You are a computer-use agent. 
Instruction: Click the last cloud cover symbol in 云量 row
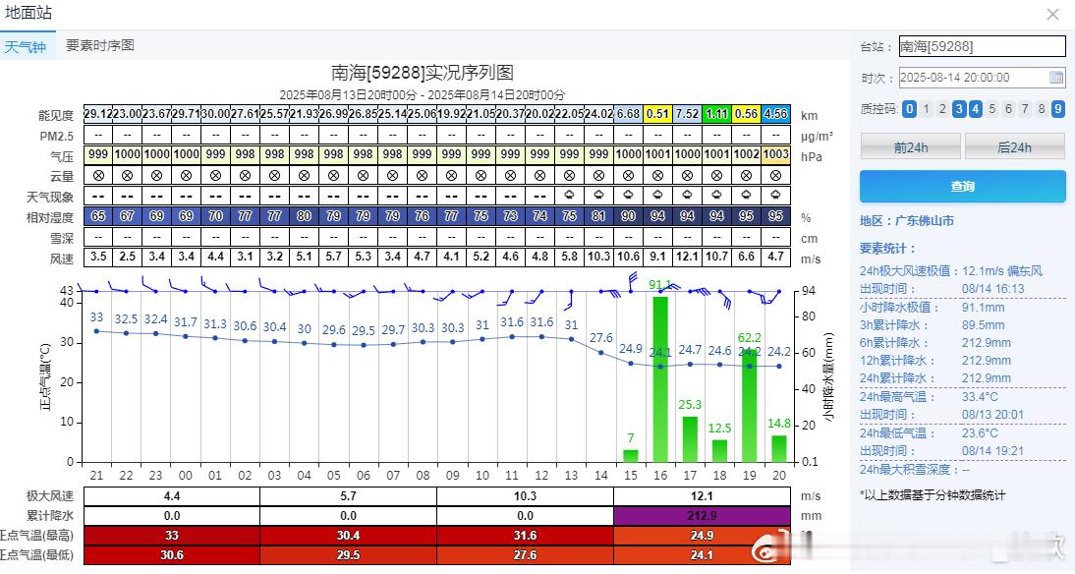[775, 176]
